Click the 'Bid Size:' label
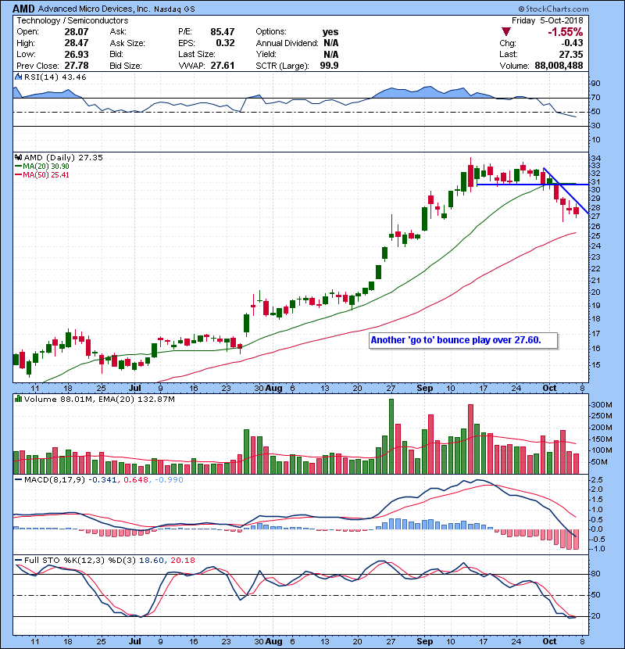Screen dimensions: 625x649 click(125, 66)
